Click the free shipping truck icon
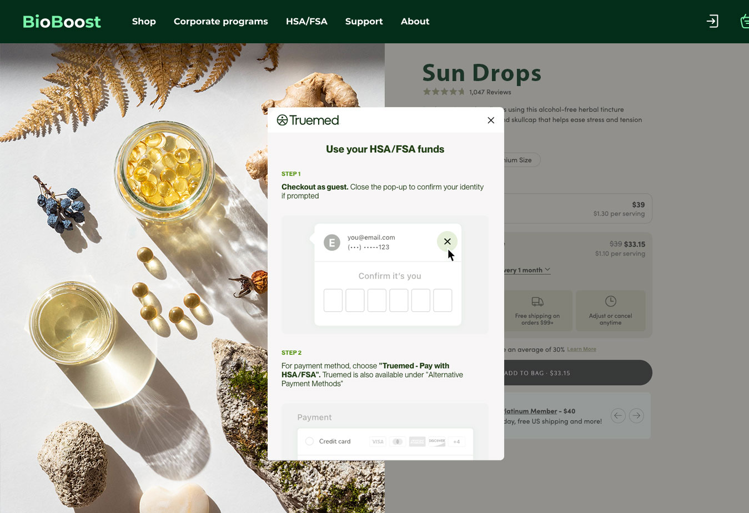Image resolution: width=749 pixels, height=513 pixels. click(x=537, y=301)
